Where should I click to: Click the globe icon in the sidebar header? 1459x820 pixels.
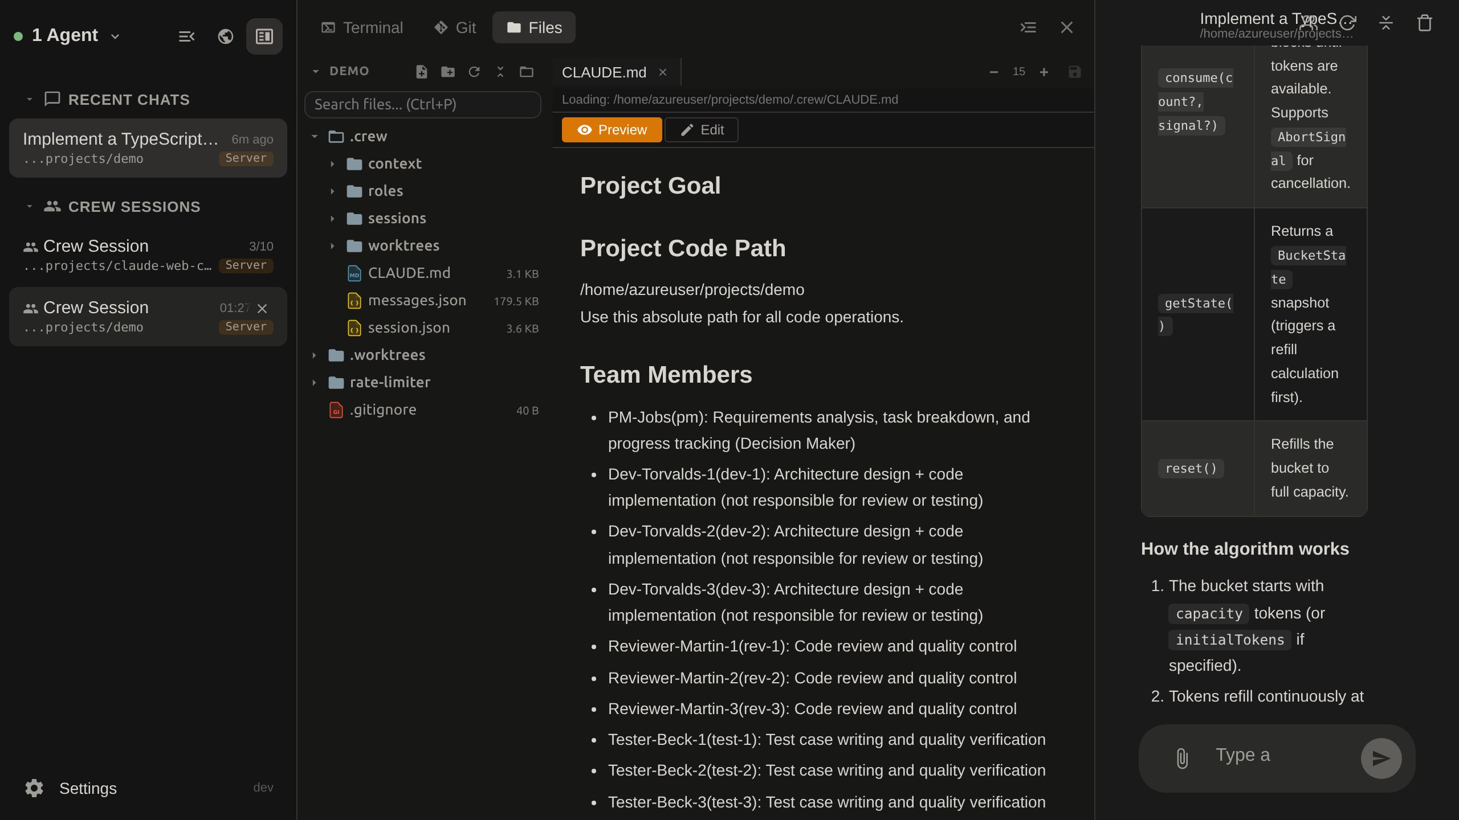click(226, 36)
